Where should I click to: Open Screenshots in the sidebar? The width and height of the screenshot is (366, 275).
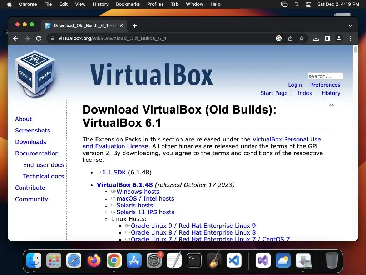click(x=33, y=130)
